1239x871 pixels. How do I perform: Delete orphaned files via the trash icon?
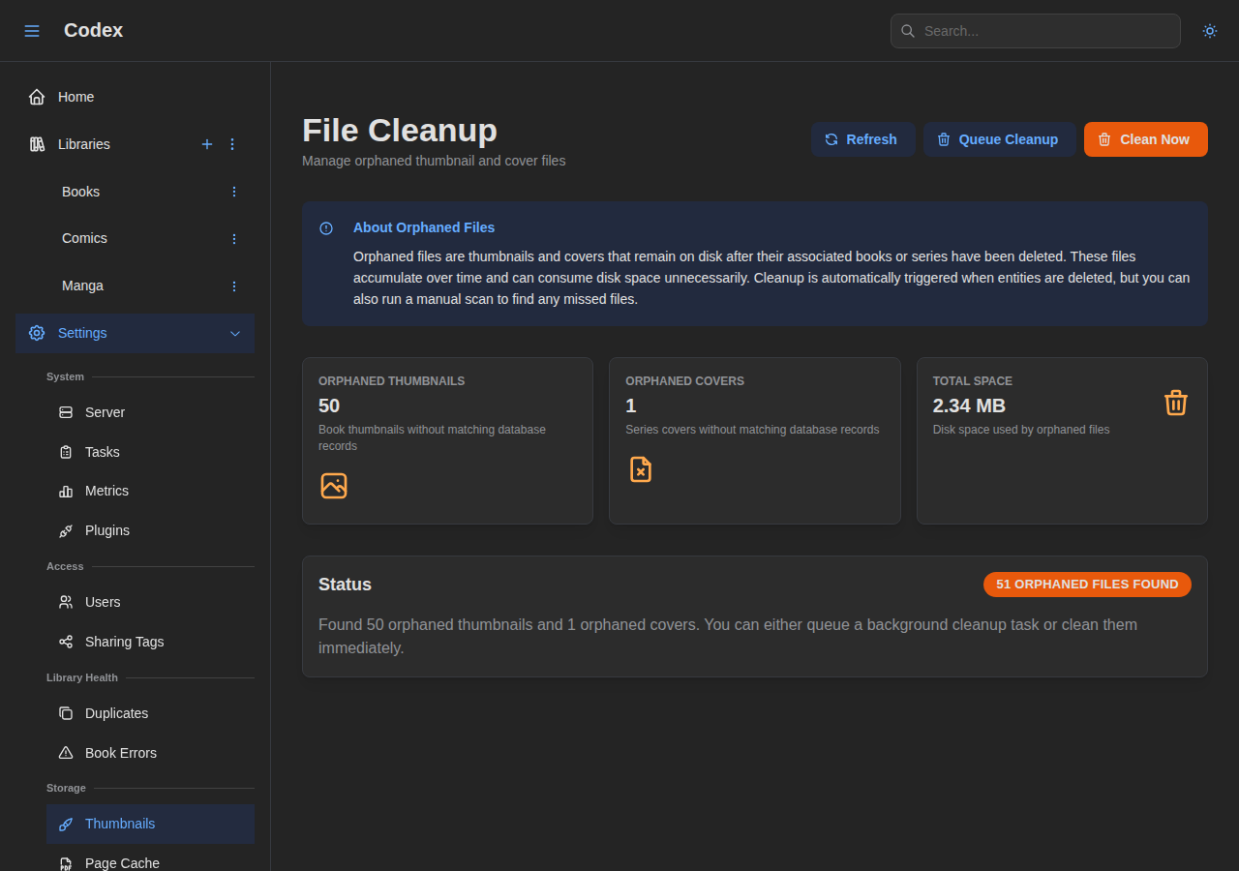[x=1176, y=403]
